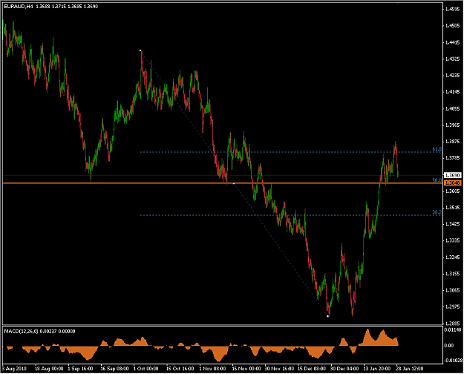
Task: Click the 1.3245 price axis label
Action: click(453, 257)
